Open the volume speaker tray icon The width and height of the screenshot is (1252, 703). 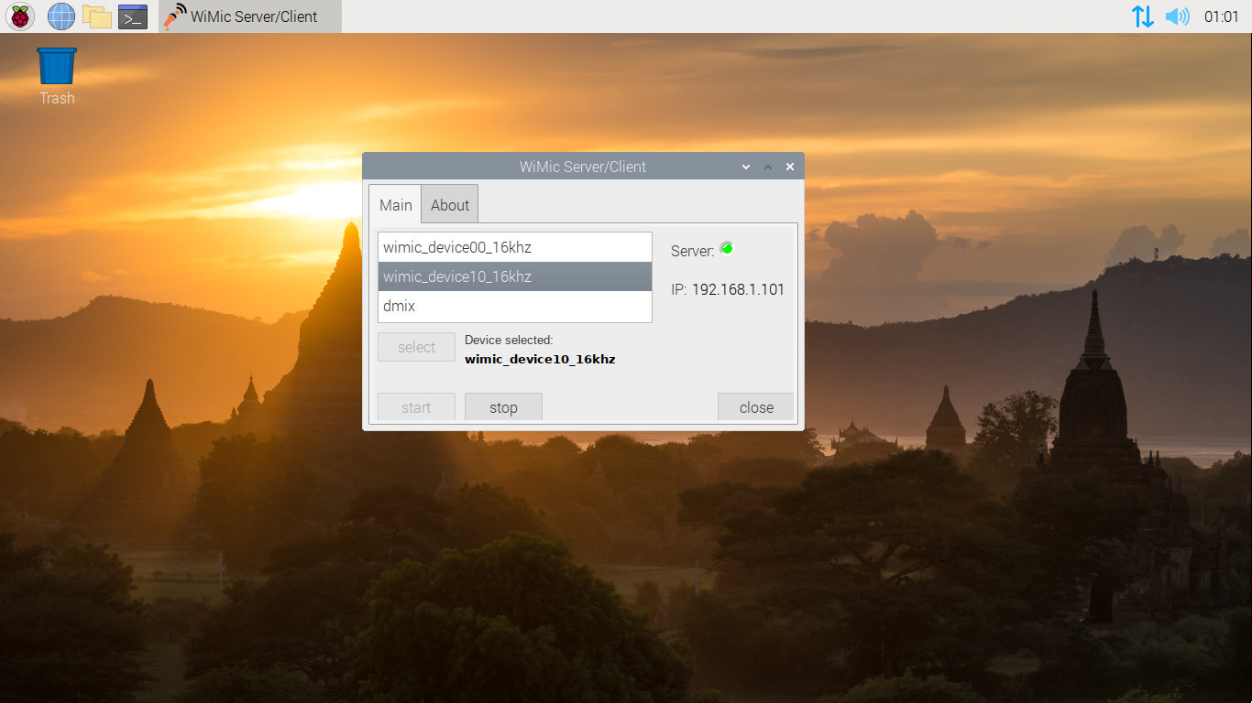point(1177,16)
